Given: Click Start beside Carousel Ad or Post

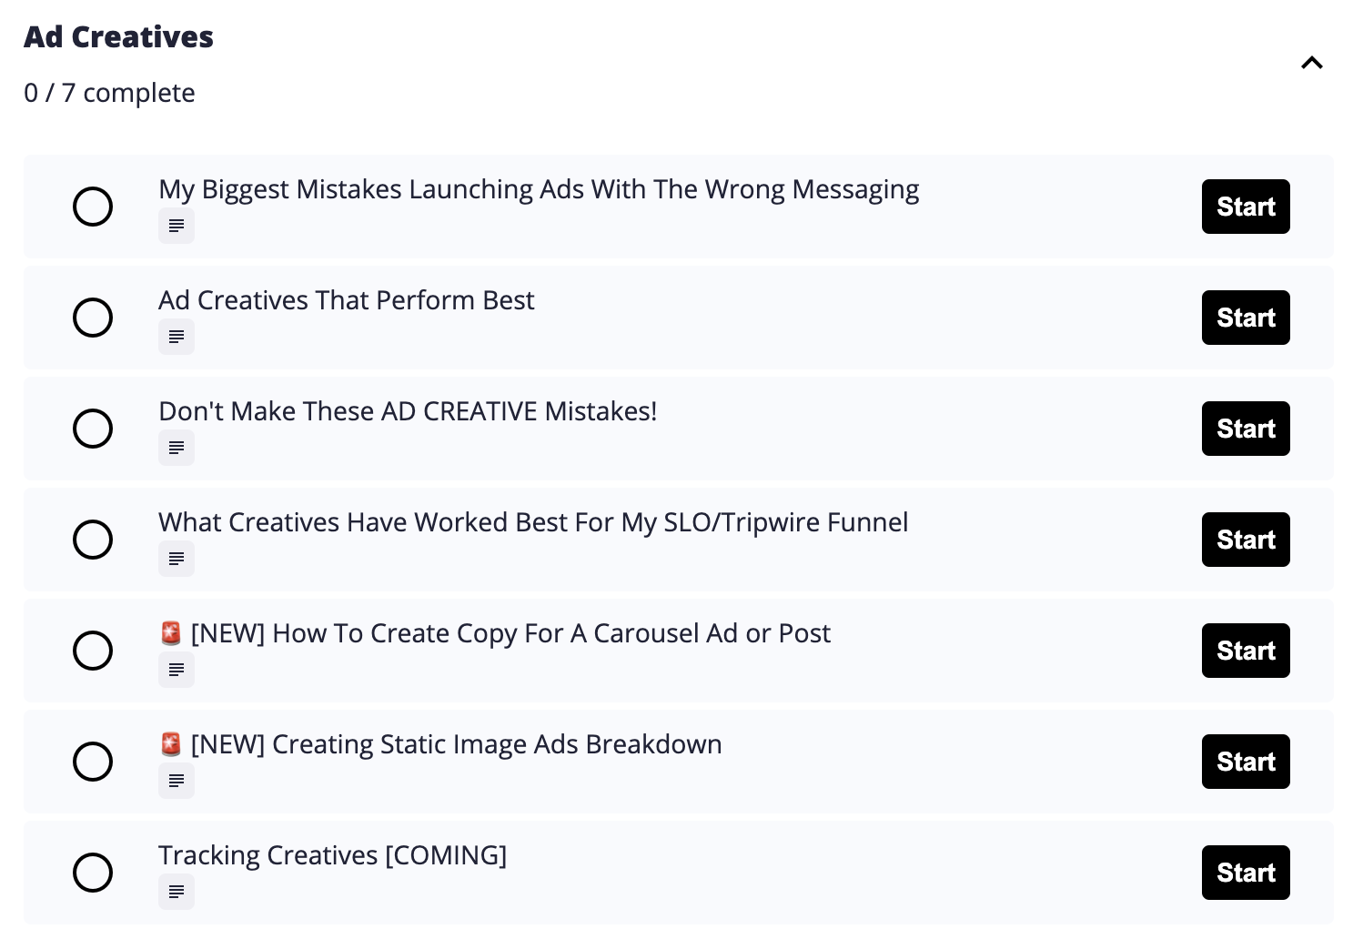Looking at the screenshot, I should (1245, 651).
